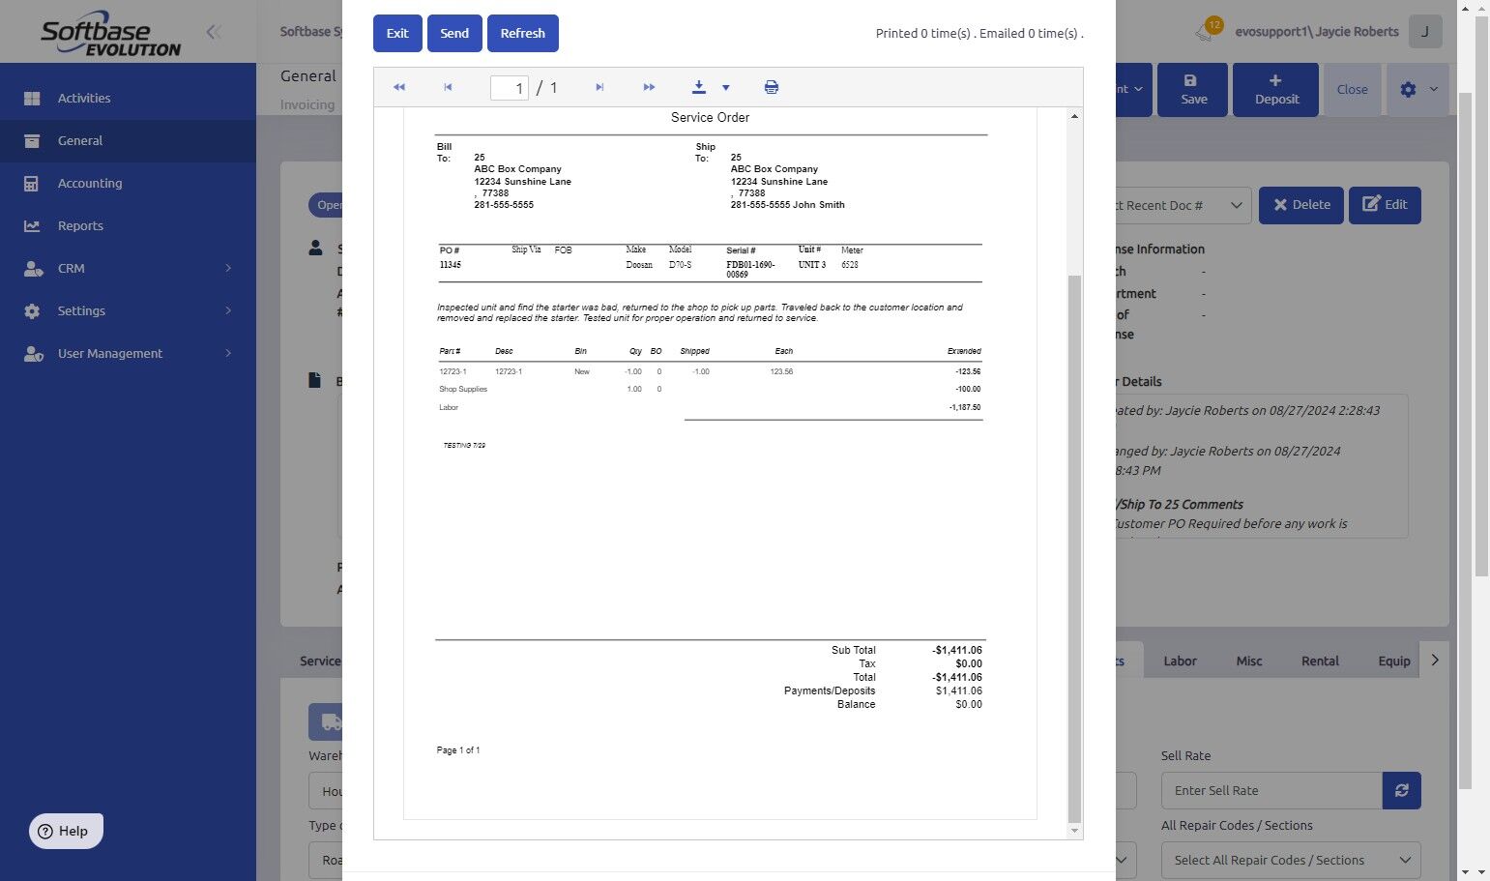Click the page scrollbar down arrow
This screenshot has height=881, width=1490.
1480,872
